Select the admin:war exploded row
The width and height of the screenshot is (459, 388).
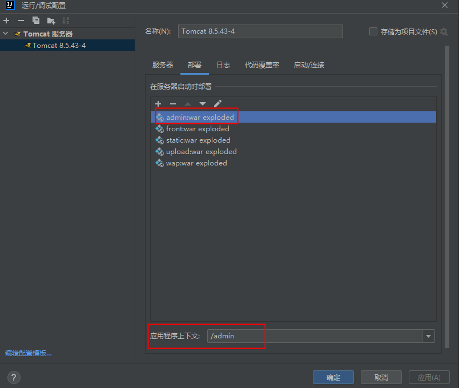tap(293, 117)
